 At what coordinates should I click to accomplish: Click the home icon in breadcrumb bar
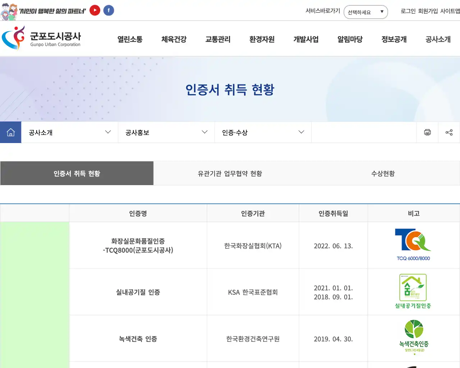[11, 132]
